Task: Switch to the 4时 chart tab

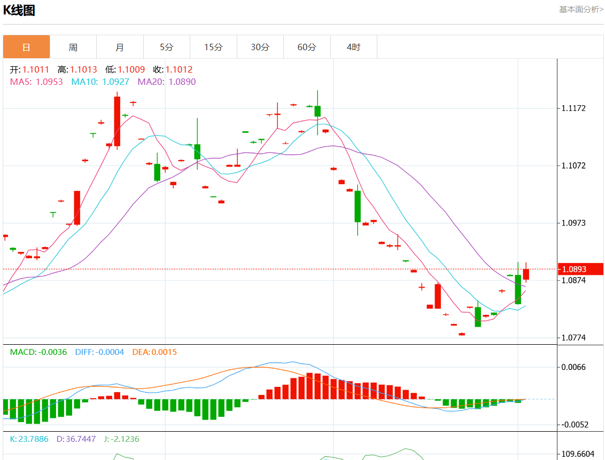Action: click(x=353, y=47)
